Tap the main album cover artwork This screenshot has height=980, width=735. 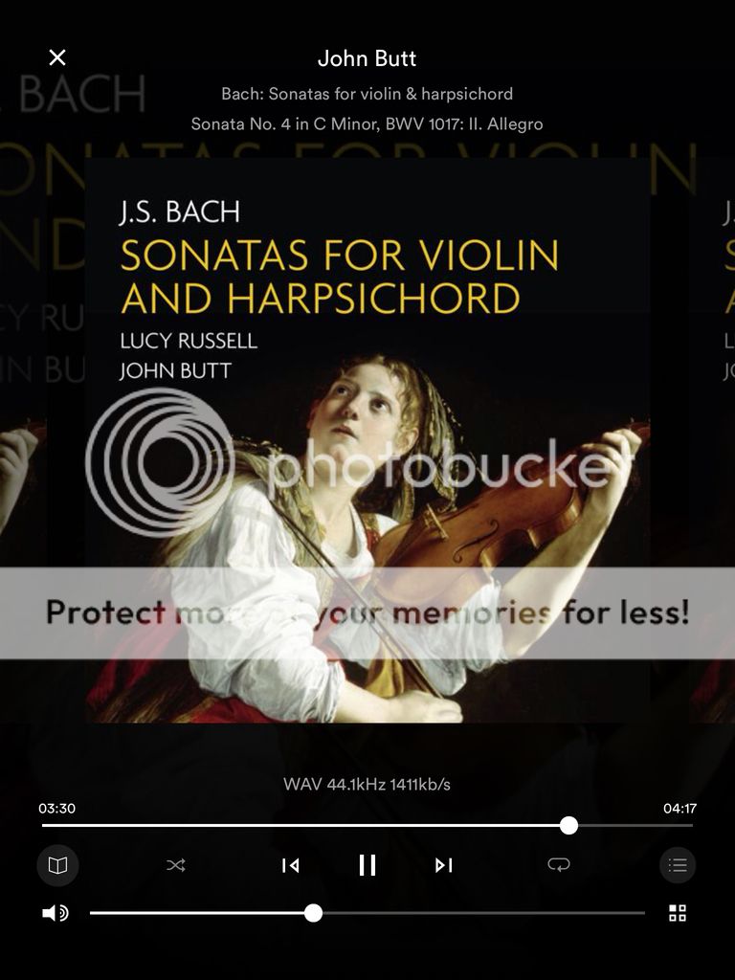click(367, 440)
